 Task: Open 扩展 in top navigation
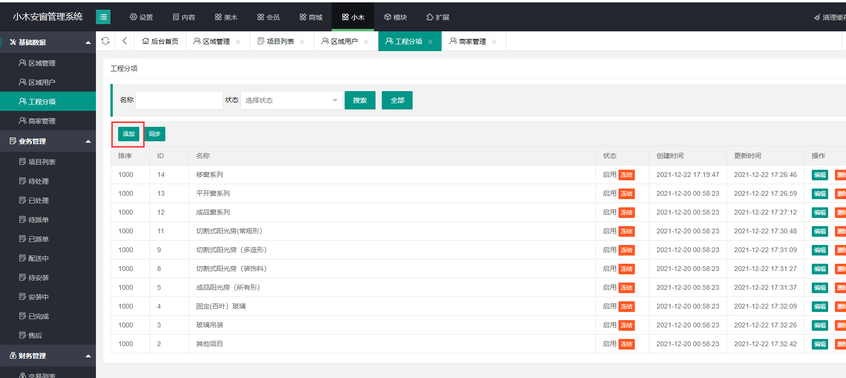(438, 17)
